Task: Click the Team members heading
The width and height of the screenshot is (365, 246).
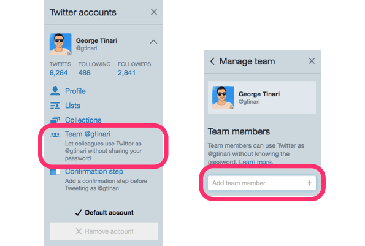Action: click(x=239, y=132)
